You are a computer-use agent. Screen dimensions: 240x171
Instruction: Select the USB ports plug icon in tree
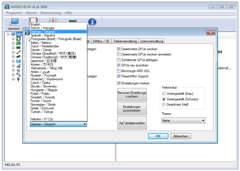click(18, 79)
